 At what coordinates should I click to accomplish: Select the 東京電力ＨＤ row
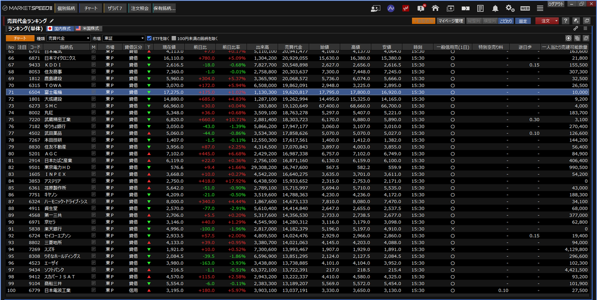(298, 167)
